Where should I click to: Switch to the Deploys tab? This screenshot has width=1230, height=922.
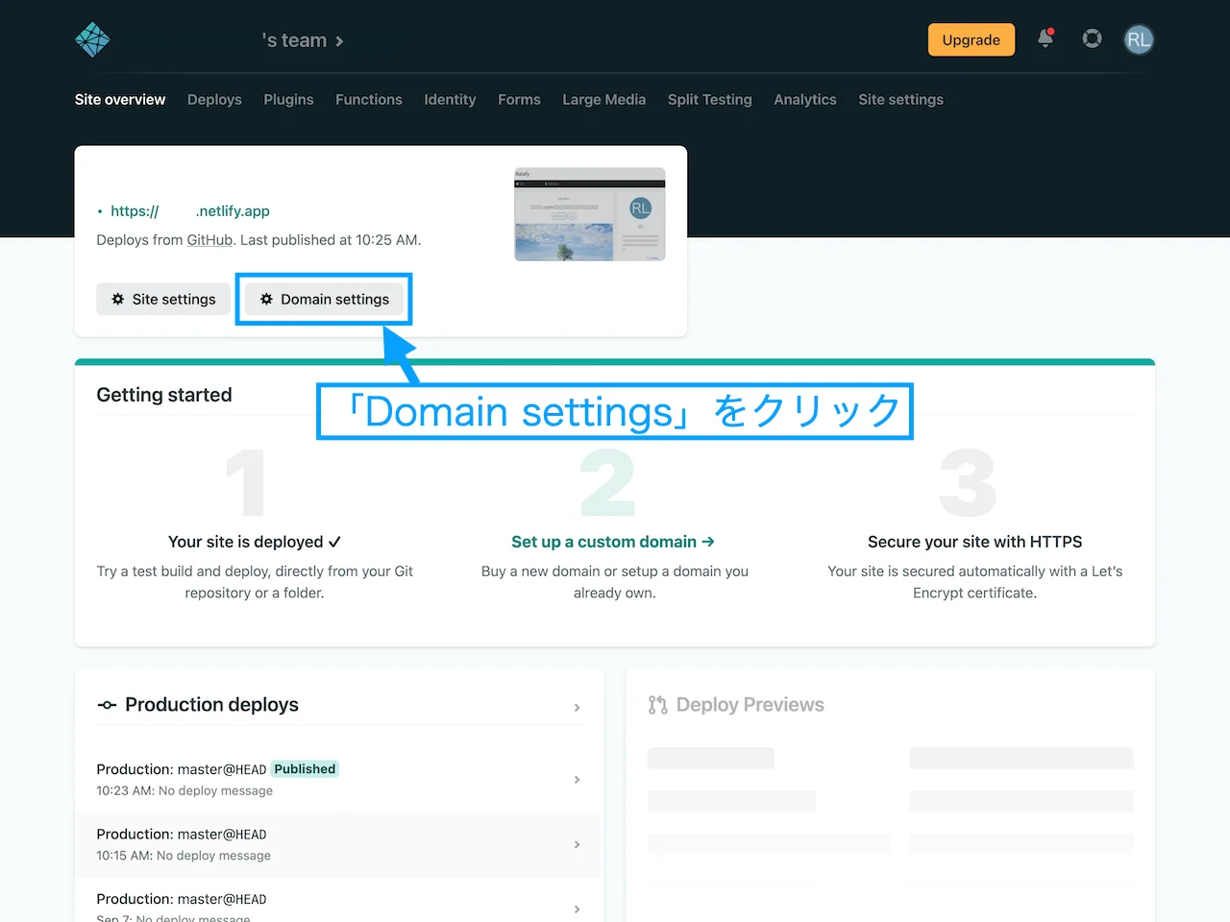point(214,99)
